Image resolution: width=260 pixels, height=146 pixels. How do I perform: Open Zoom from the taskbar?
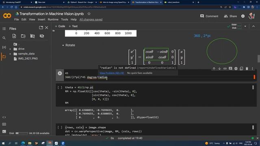click(63, 143)
